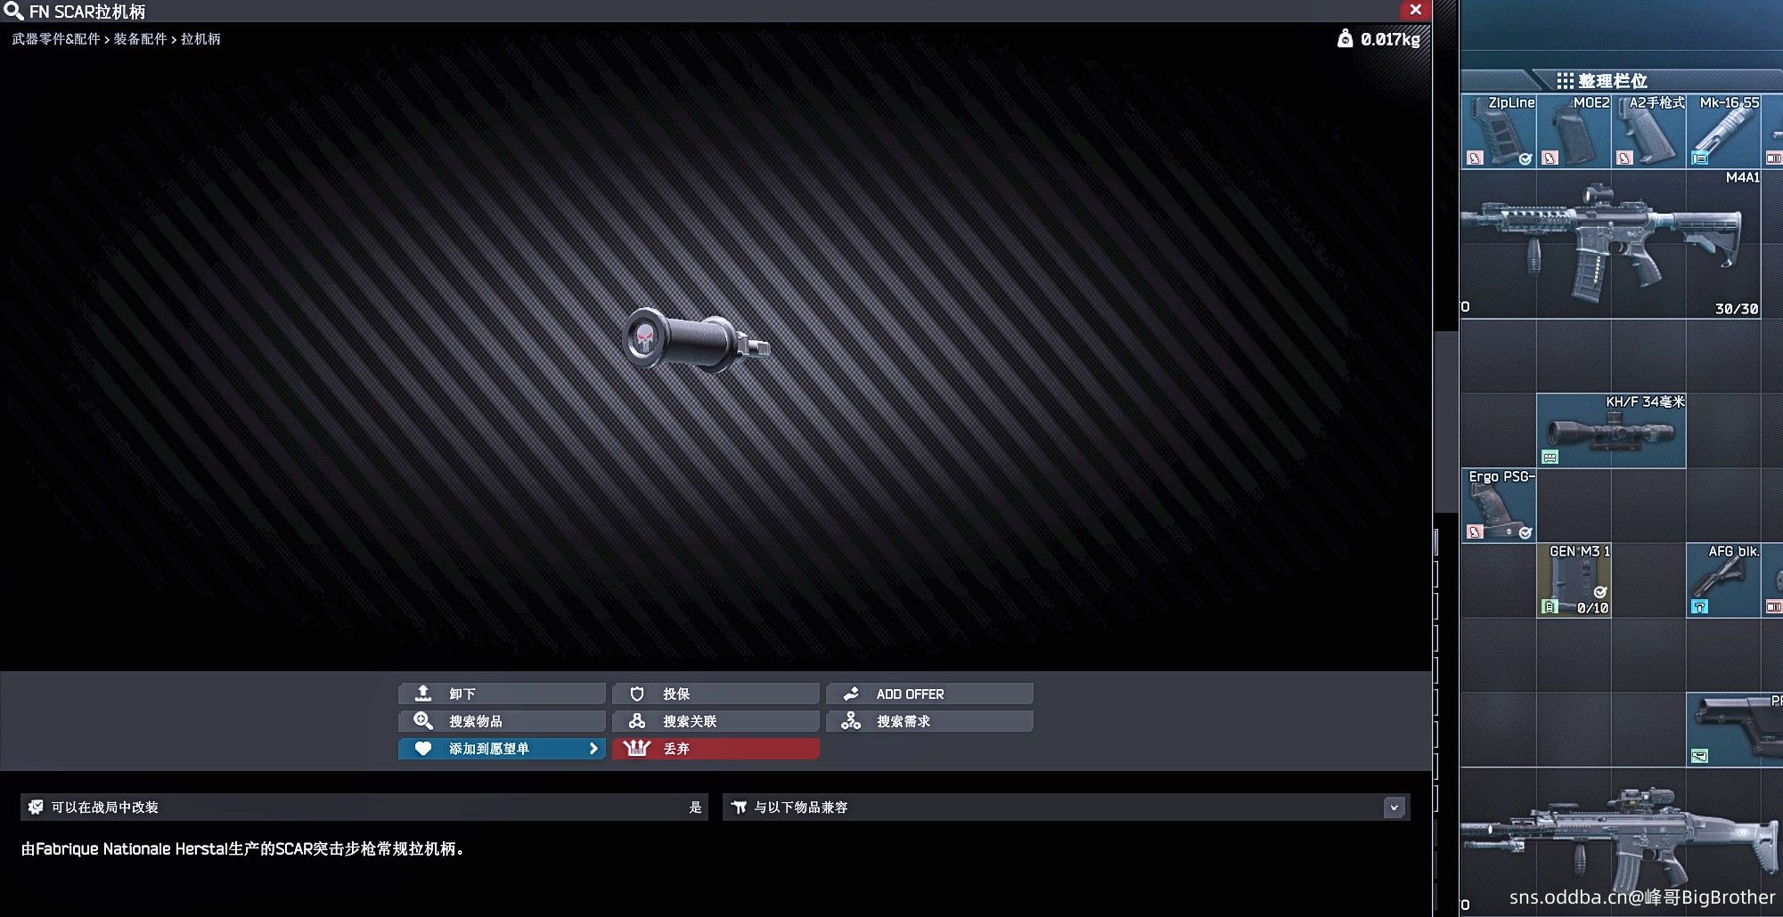Select the Mk-16 55 item in the stash
Screen dimensions: 1783x917
[1723, 131]
